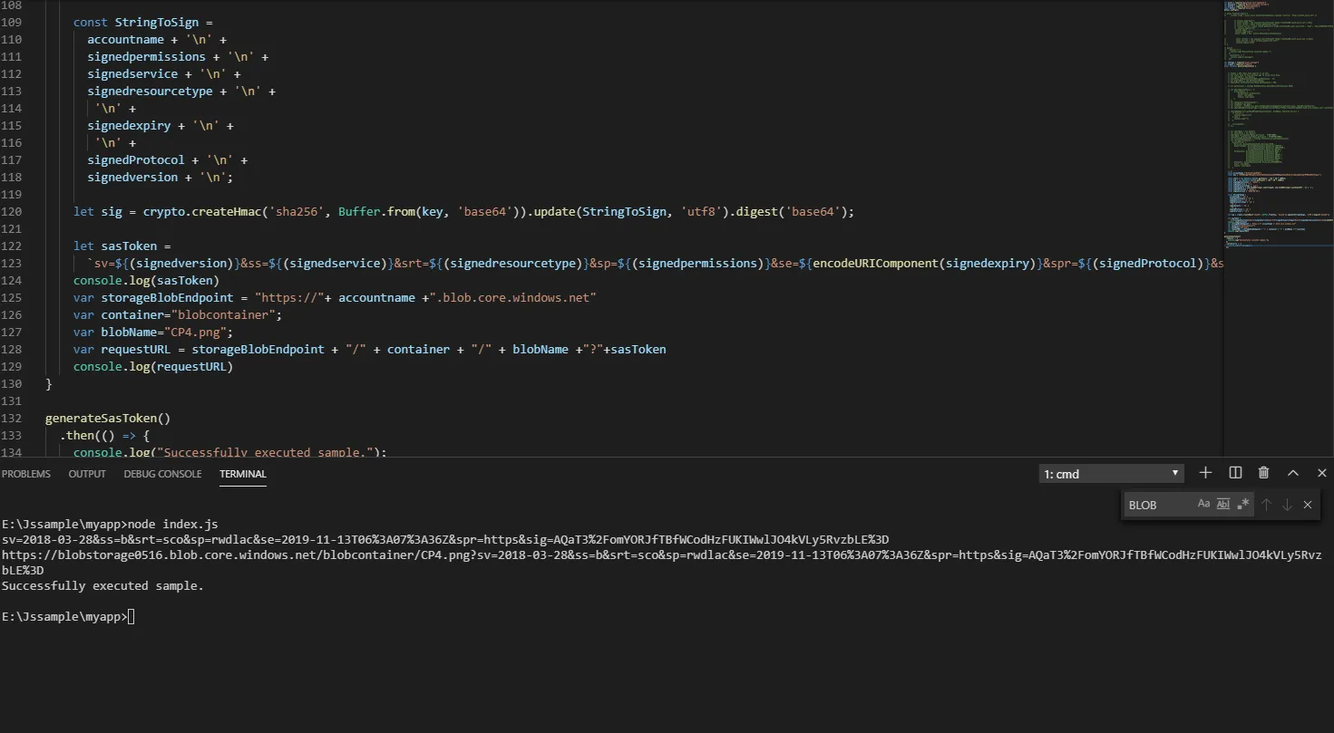The height and width of the screenshot is (733, 1334).
Task: Click 'Successfully executed sample.' in terminal output
Action: [x=102, y=586]
